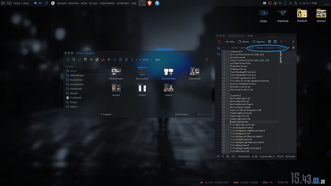Adjust the Zoomniveau slider in Dolphin
The width and height of the screenshot is (331, 186).
[x=200, y=114]
